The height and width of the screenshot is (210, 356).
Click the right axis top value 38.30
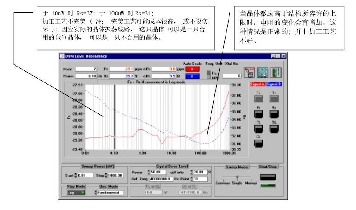tap(236, 85)
